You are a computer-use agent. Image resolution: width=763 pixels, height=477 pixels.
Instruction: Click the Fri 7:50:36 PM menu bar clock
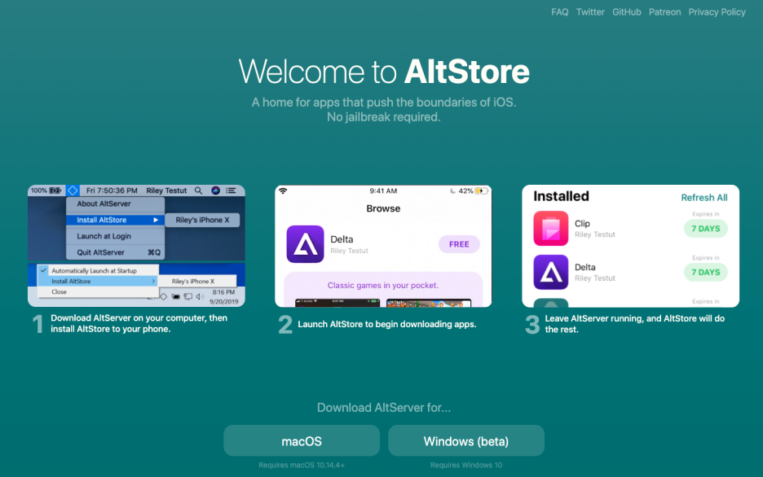112,190
